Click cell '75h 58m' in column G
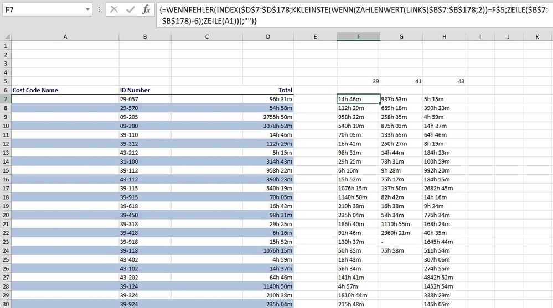 pyautogui.click(x=401, y=250)
